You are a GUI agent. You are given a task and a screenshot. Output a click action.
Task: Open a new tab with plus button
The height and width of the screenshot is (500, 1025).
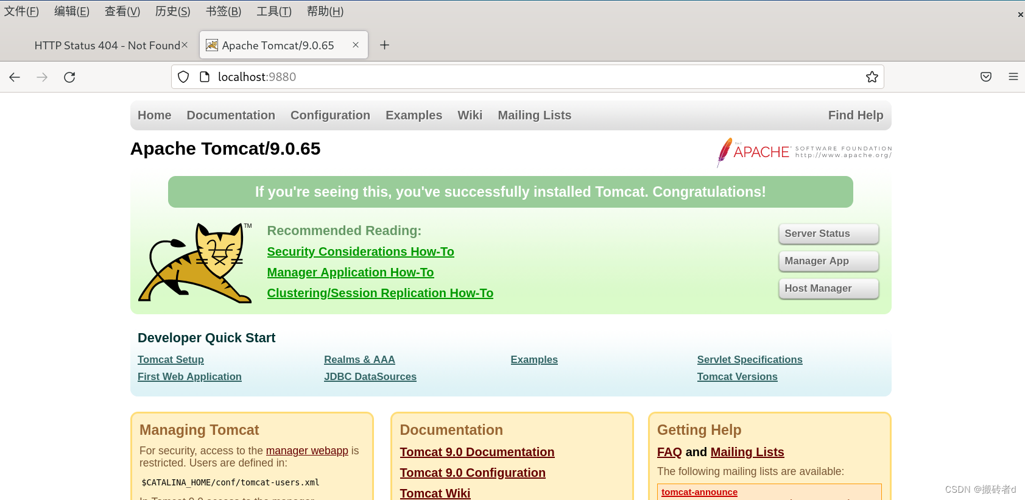pos(384,45)
